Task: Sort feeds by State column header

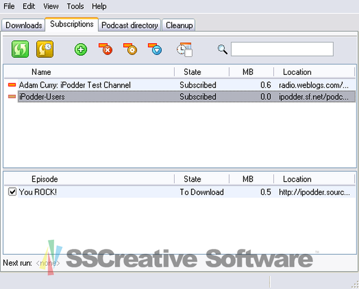Action: tap(202, 72)
